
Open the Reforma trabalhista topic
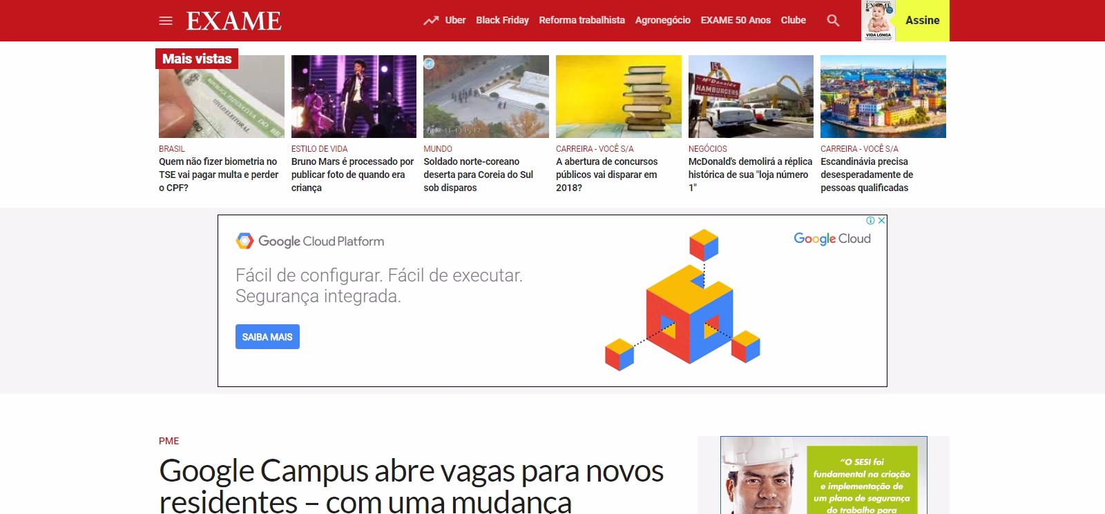[x=582, y=20]
